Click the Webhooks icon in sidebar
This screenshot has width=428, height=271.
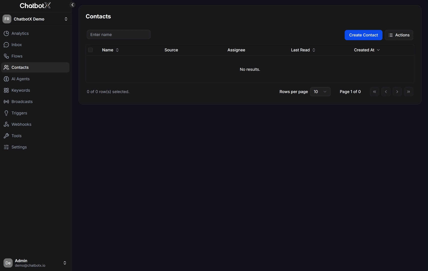pyautogui.click(x=6, y=124)
